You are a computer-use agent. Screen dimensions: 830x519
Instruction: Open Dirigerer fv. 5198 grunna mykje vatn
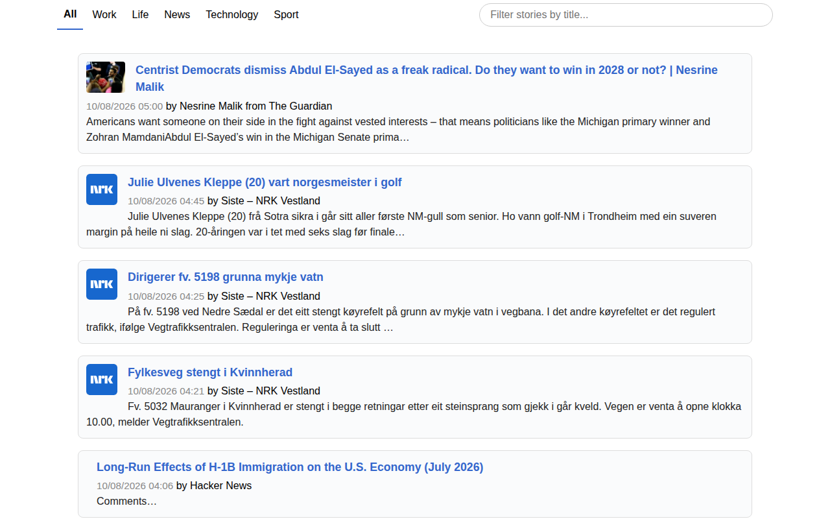[226, 277]
